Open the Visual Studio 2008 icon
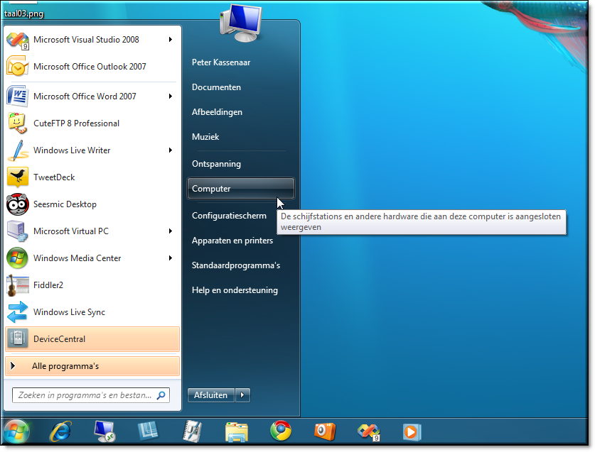Viewport: 595px width, 452px height. click(18, 40)
